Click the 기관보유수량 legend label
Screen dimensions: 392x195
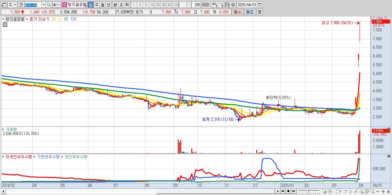(48, 156)
